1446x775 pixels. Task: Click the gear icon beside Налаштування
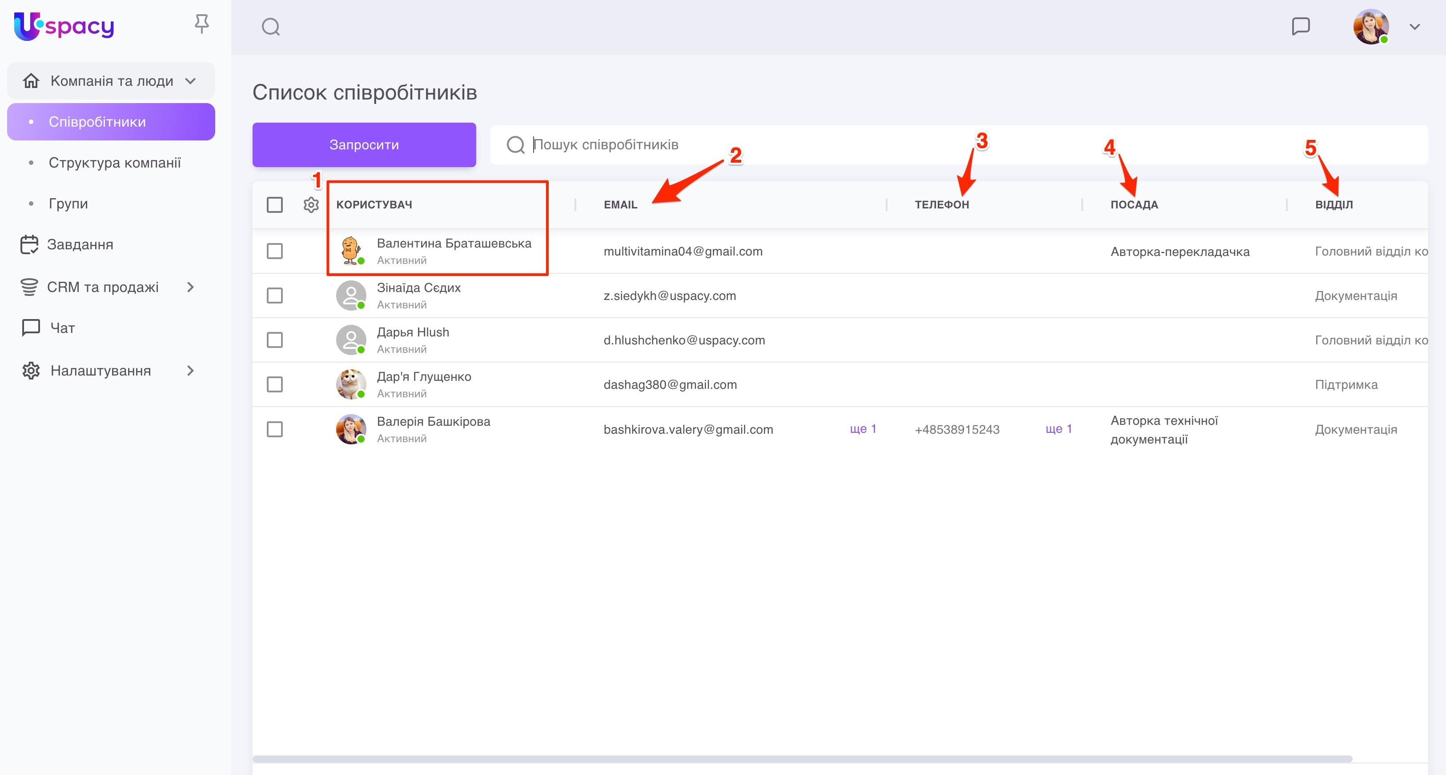pos(31,370)
